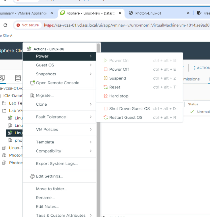Click the Status column header

(x=193, y=104)
